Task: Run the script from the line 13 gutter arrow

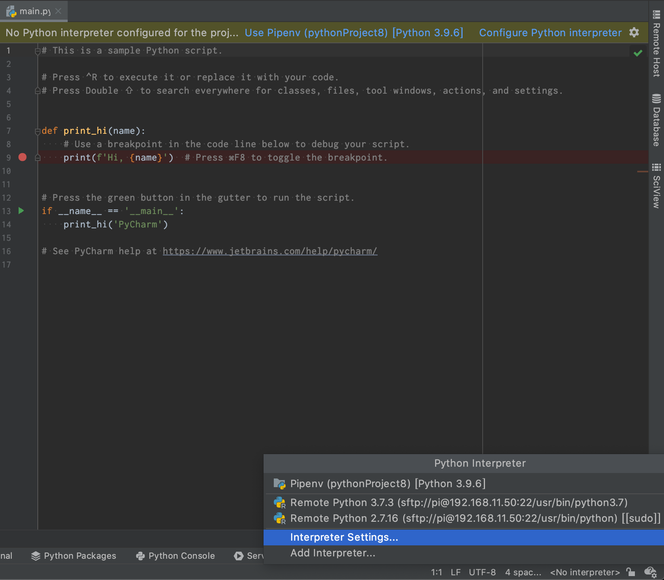Action: point(21,211)
